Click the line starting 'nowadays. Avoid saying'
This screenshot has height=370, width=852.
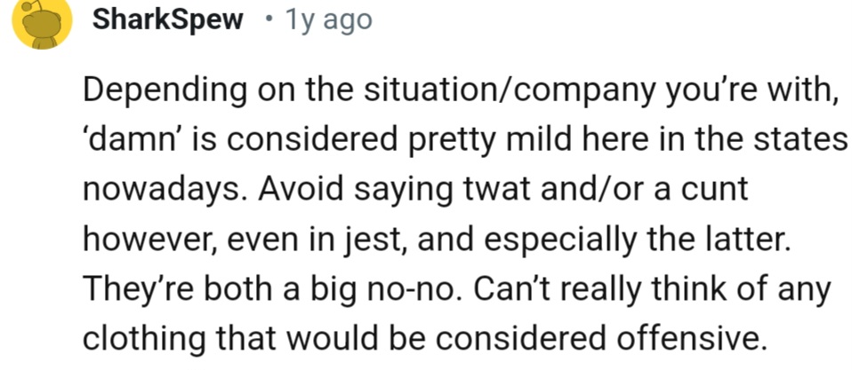coord(415,190)
